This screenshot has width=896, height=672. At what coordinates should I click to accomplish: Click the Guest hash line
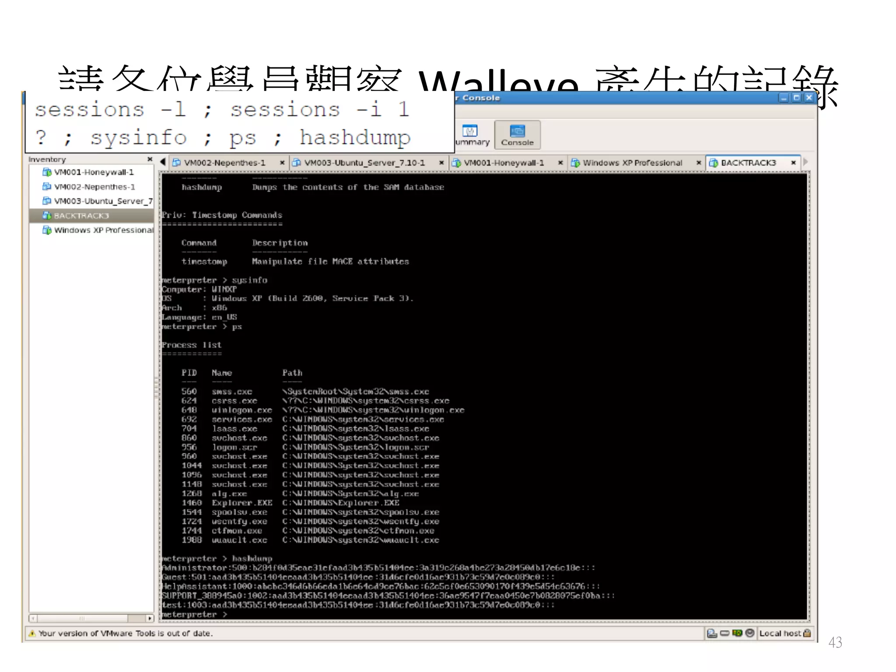(358, 577)
